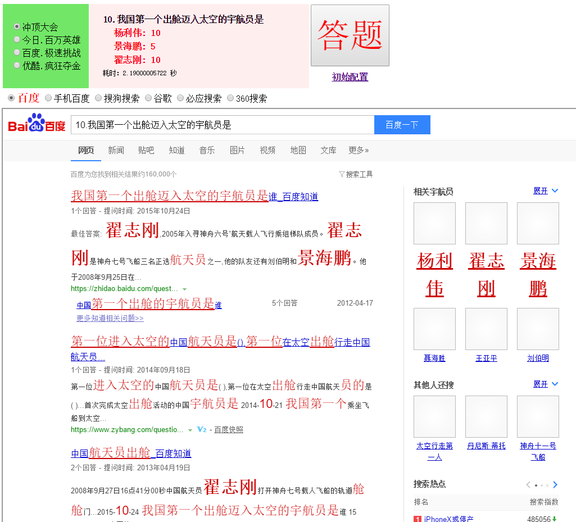
Task: Choose the 谷歌 search engine radio
Action: coord(148,98)
